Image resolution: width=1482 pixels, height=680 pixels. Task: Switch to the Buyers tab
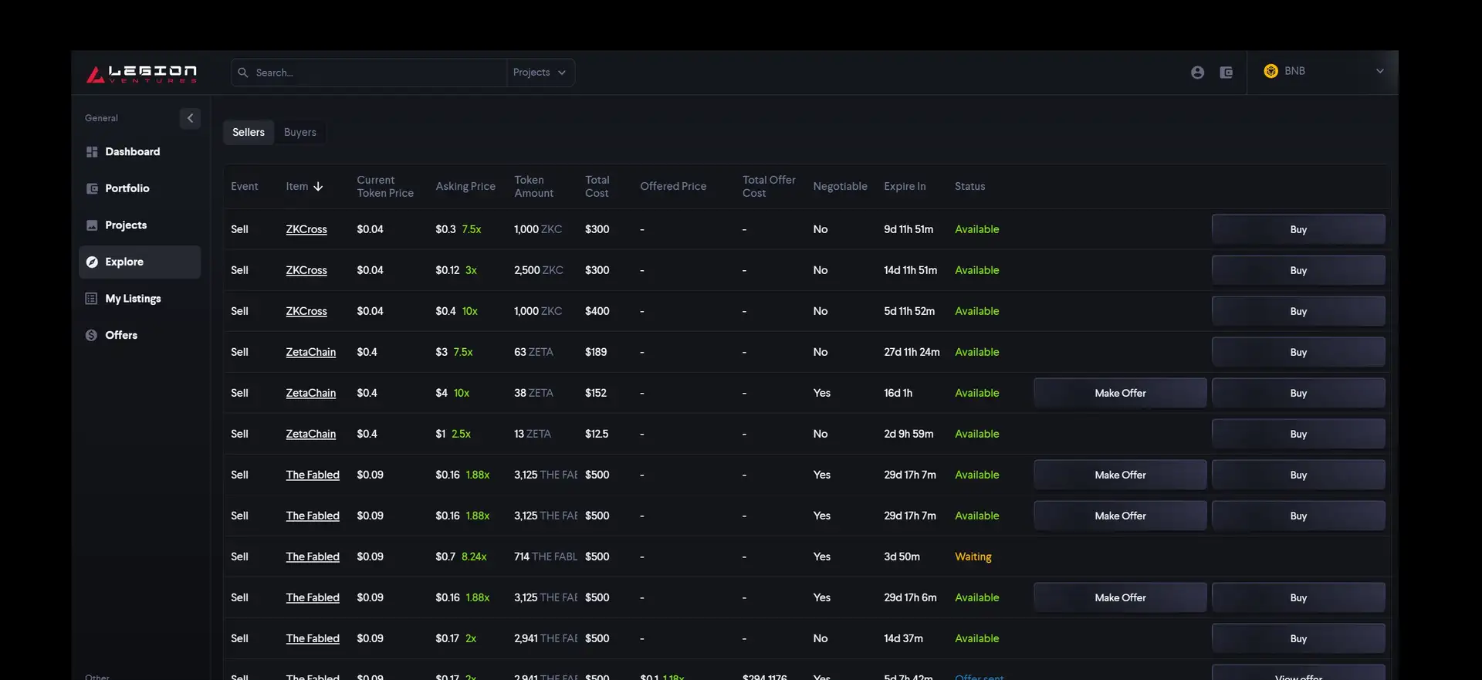tap(299, 133)
